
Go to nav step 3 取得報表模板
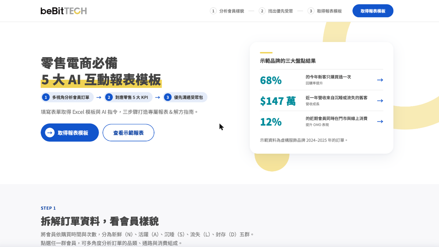point(324,11)
